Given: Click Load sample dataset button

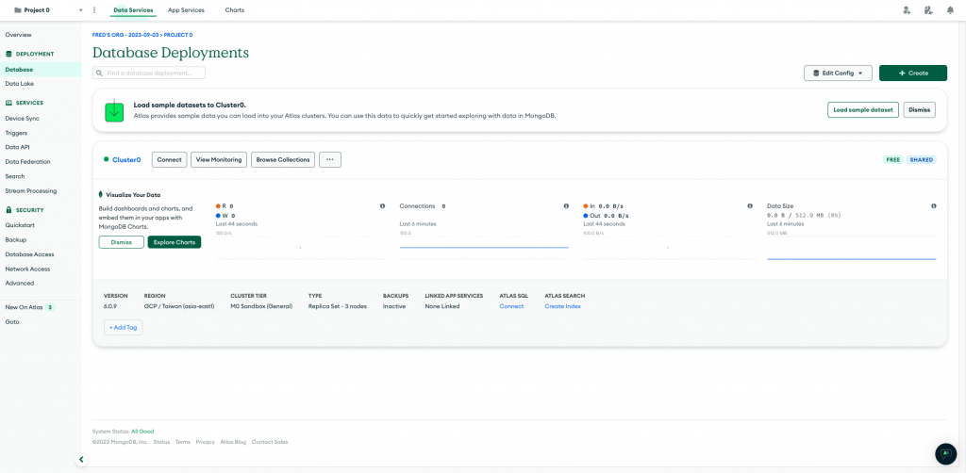Looking at the screenshot, I should pyautogui.click(x=862, y=110).
